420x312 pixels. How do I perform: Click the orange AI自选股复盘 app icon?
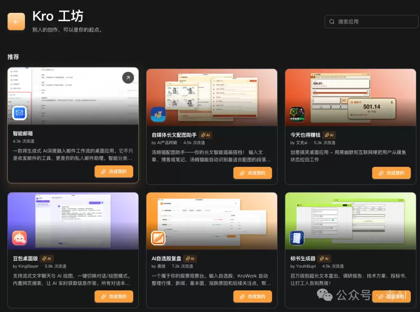(158, 238)
